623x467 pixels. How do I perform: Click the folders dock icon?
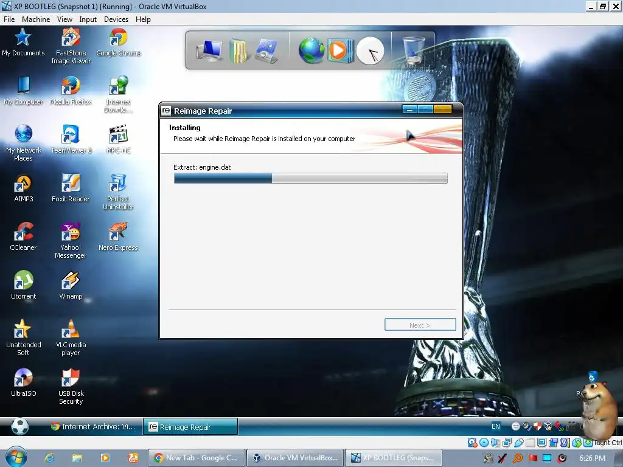tap(238, 51)
